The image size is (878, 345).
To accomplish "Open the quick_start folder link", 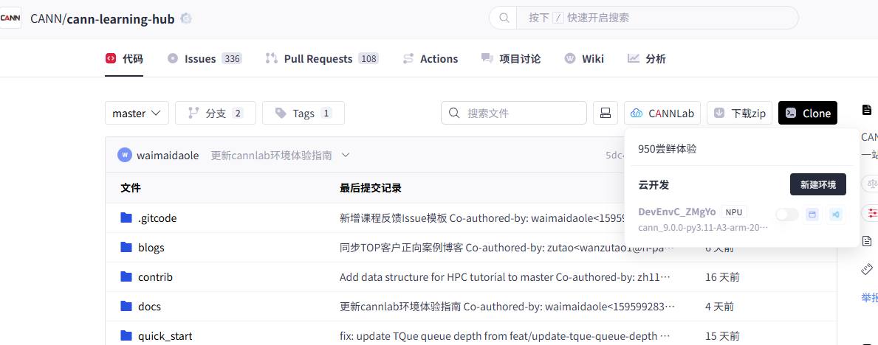I will click(x=165, y=336).
